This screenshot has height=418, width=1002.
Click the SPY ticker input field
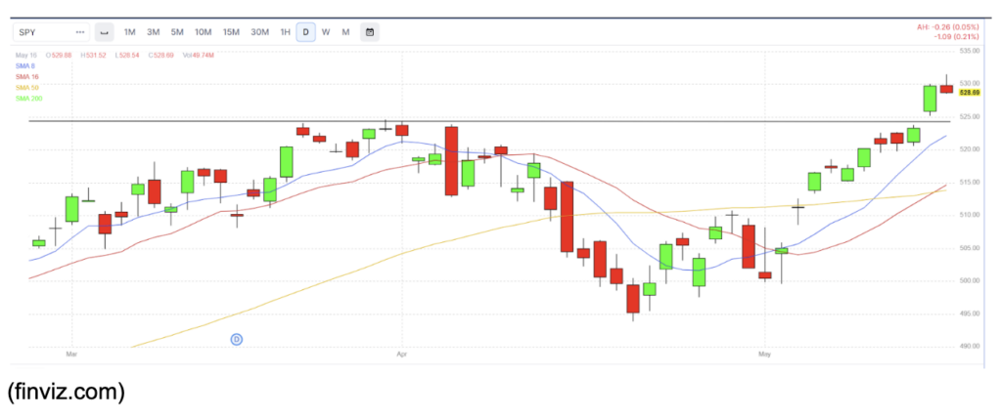(51, 32)
